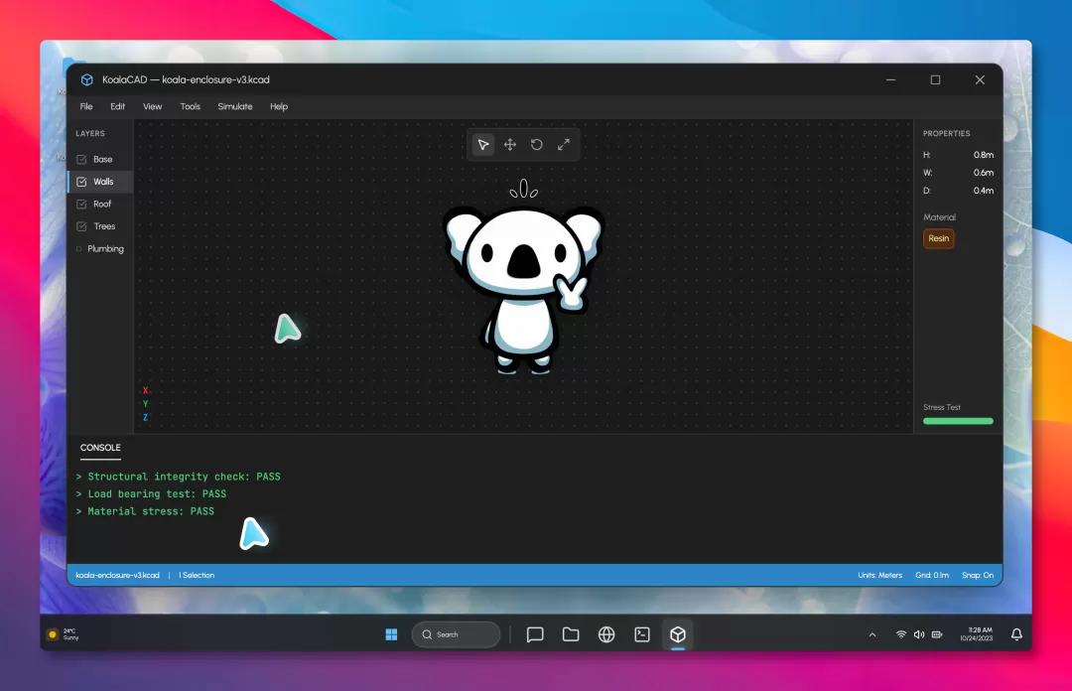This screenshot has height=691, width=1072.
Task: Click the Wi-Fi network icon
Action: pos(901,634)
